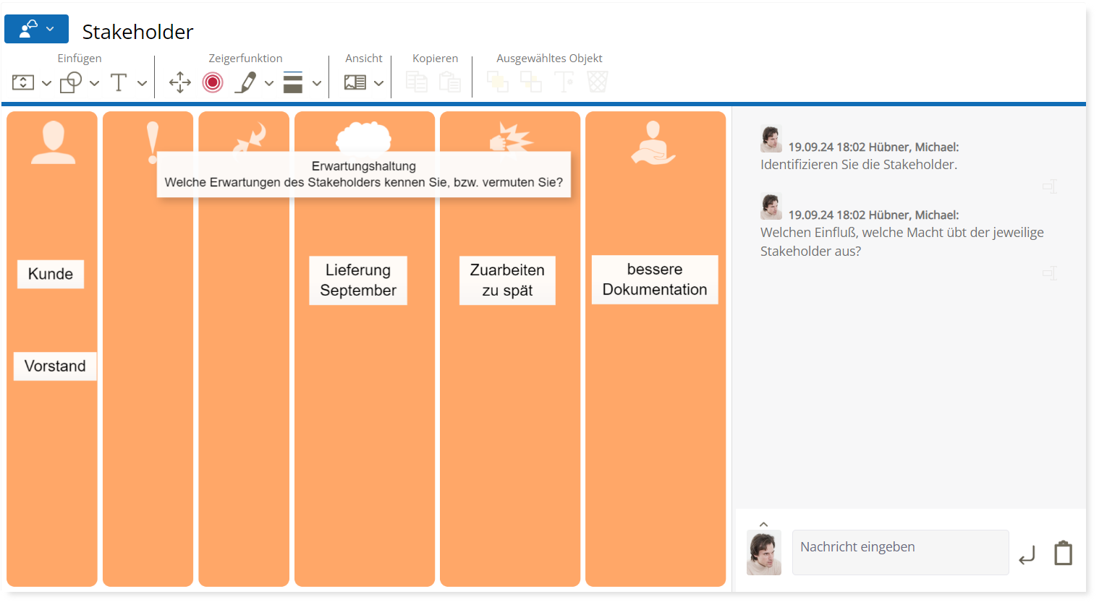Image resolution: width=1107 pixels, height=602 pixels.
Task: Expand the Ansicht view dropdown arrow
Action: click(x=378, y=83)
